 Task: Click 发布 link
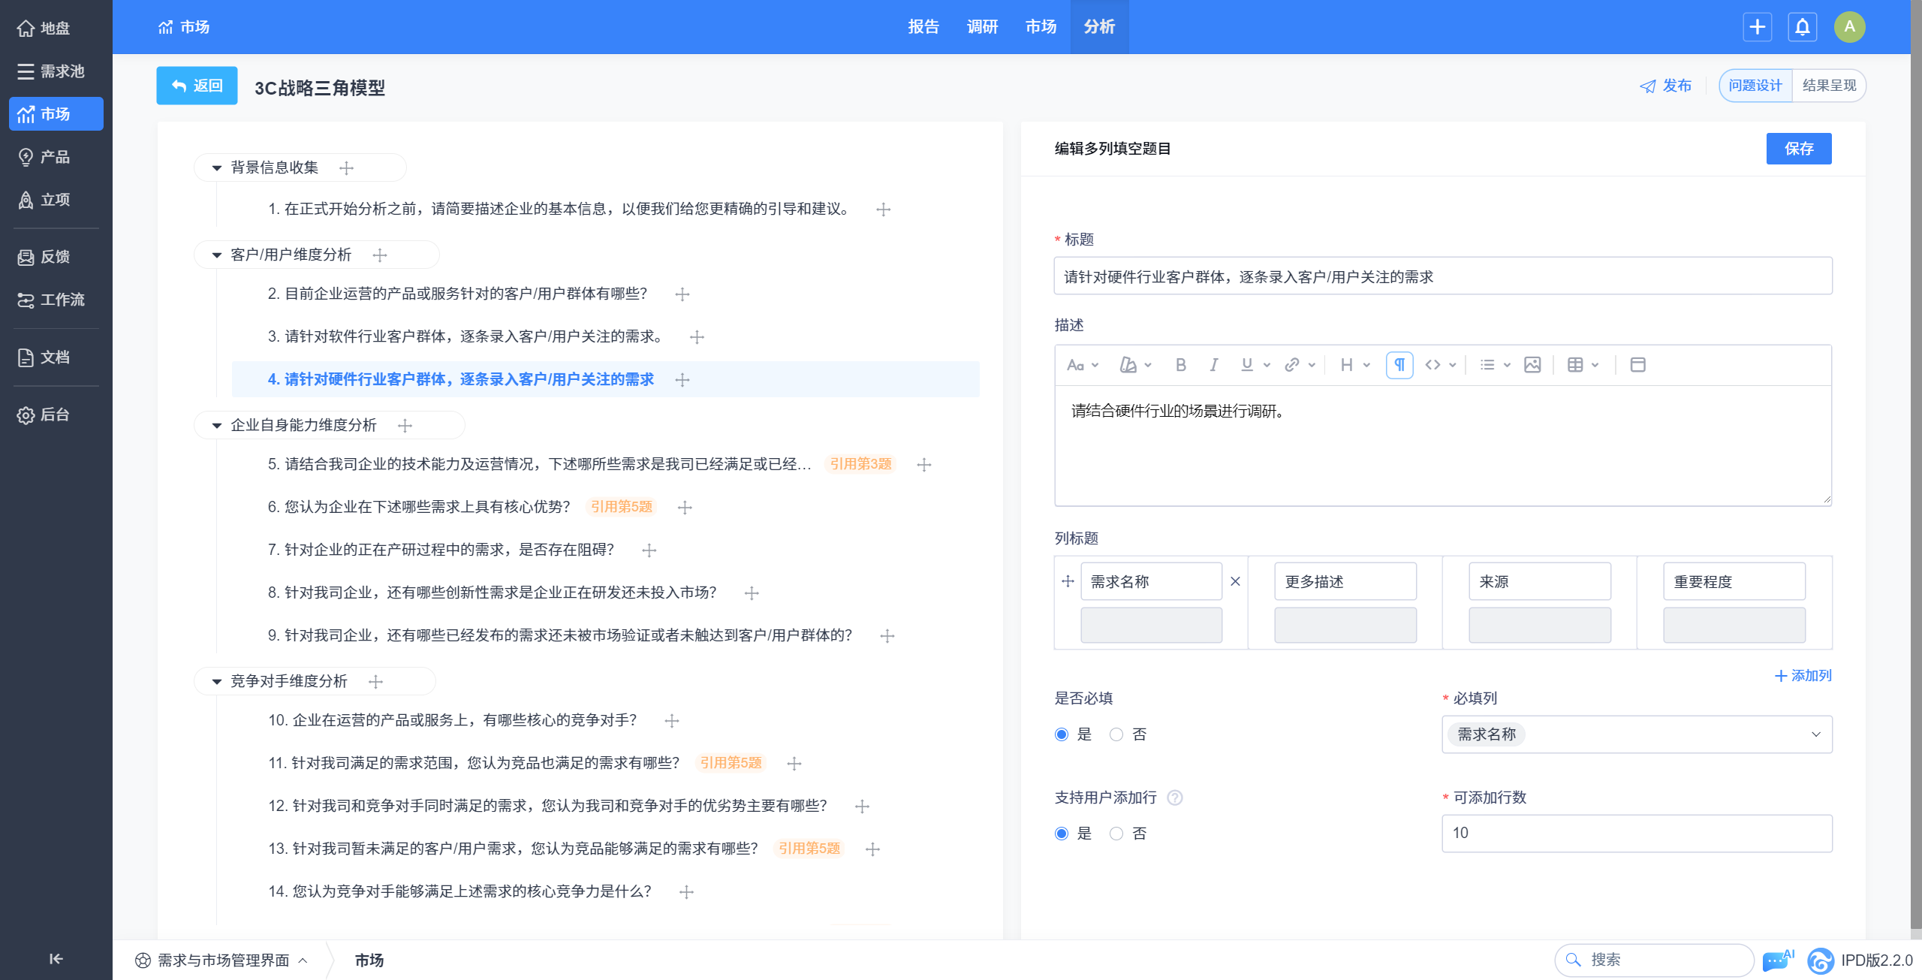click(x=1665, y=86)
